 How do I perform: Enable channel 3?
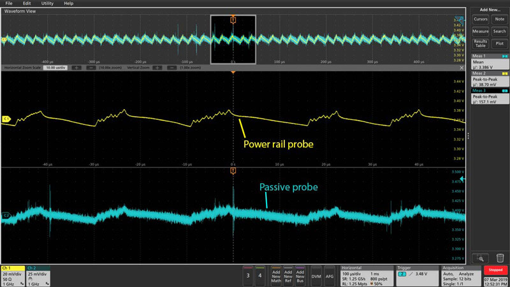click(247, 274)
